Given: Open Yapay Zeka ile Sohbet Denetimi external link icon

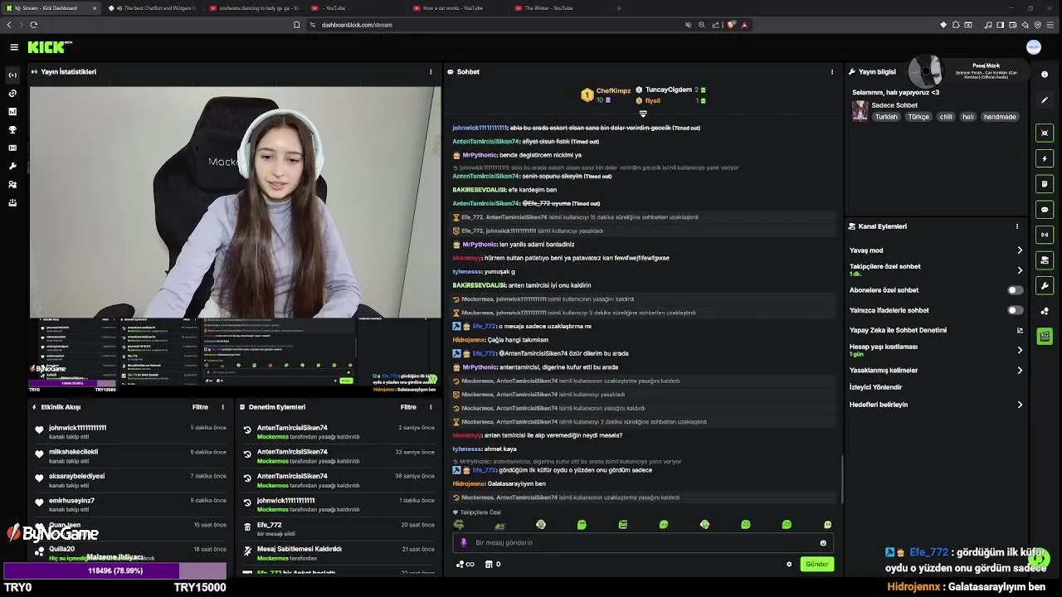Looking at the screenshot, I should click(1020, 330).
